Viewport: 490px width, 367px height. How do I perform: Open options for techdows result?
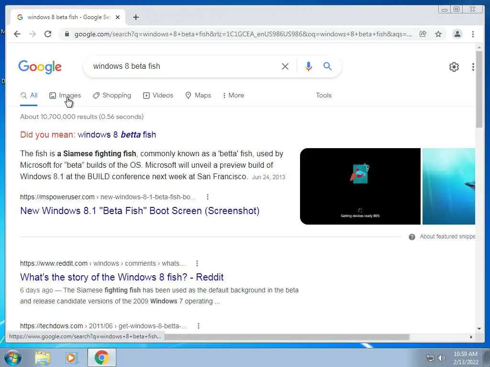[x=199, y=326]
